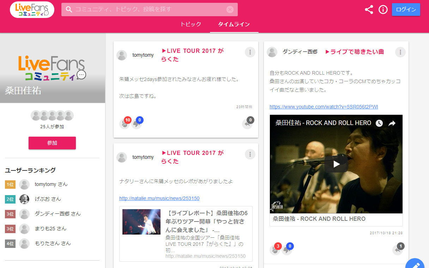Focus the community search input field
The image size is (429, 268).
[x=150, y=10]
